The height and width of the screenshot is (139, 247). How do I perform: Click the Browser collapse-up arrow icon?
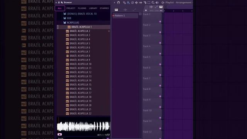point(59,3)
